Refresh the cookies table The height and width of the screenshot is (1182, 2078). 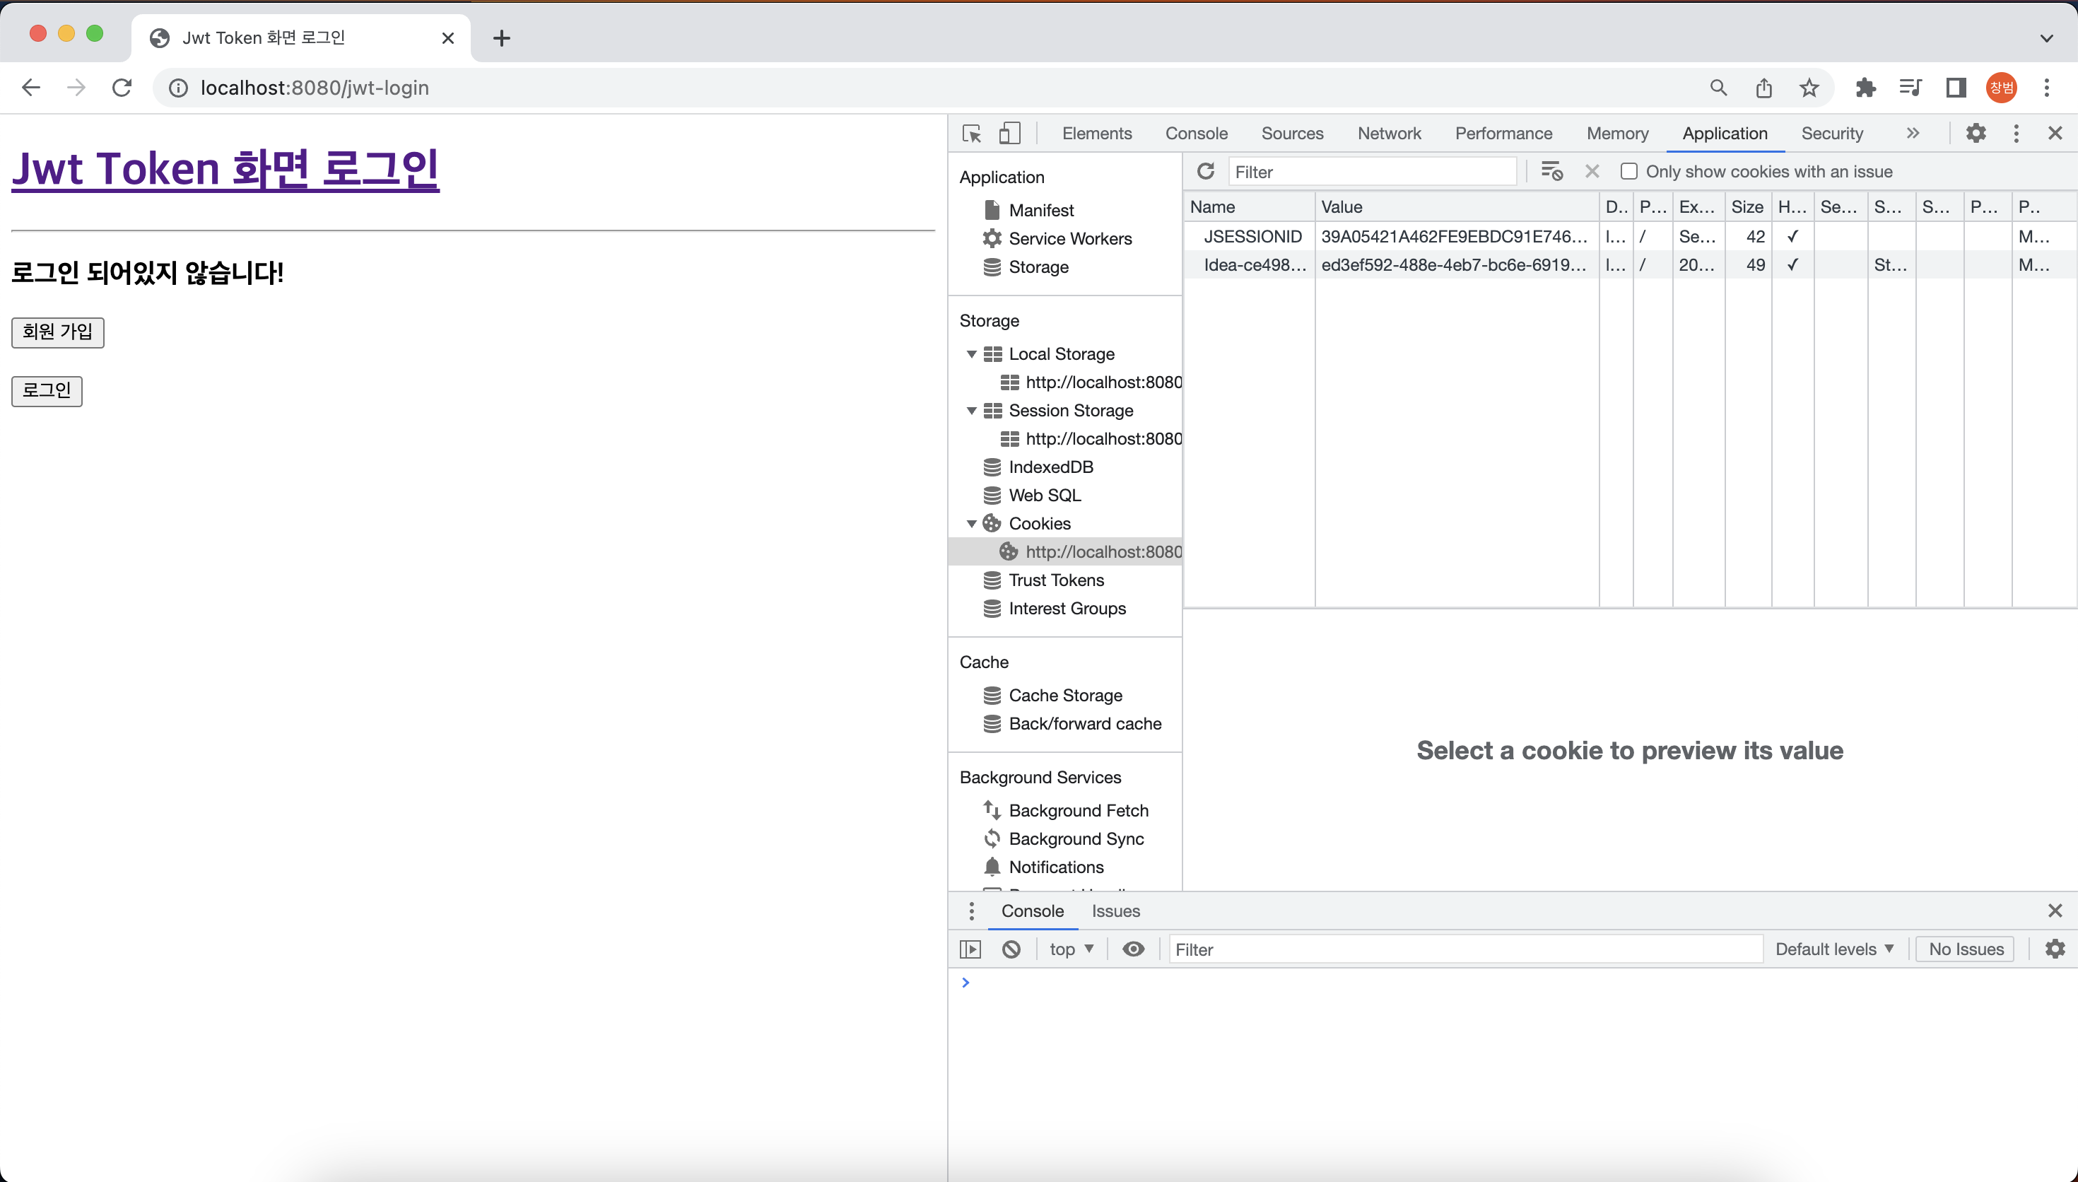pos(1205,171)
